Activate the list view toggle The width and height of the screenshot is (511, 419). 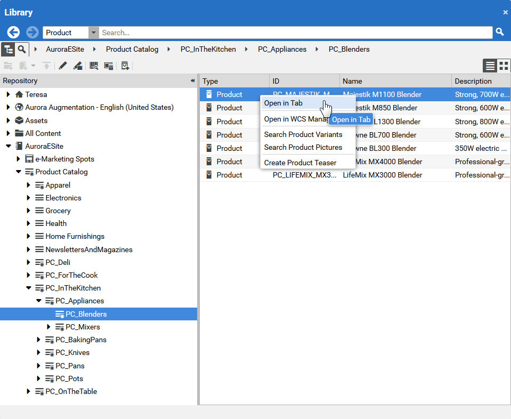point(490,66)
